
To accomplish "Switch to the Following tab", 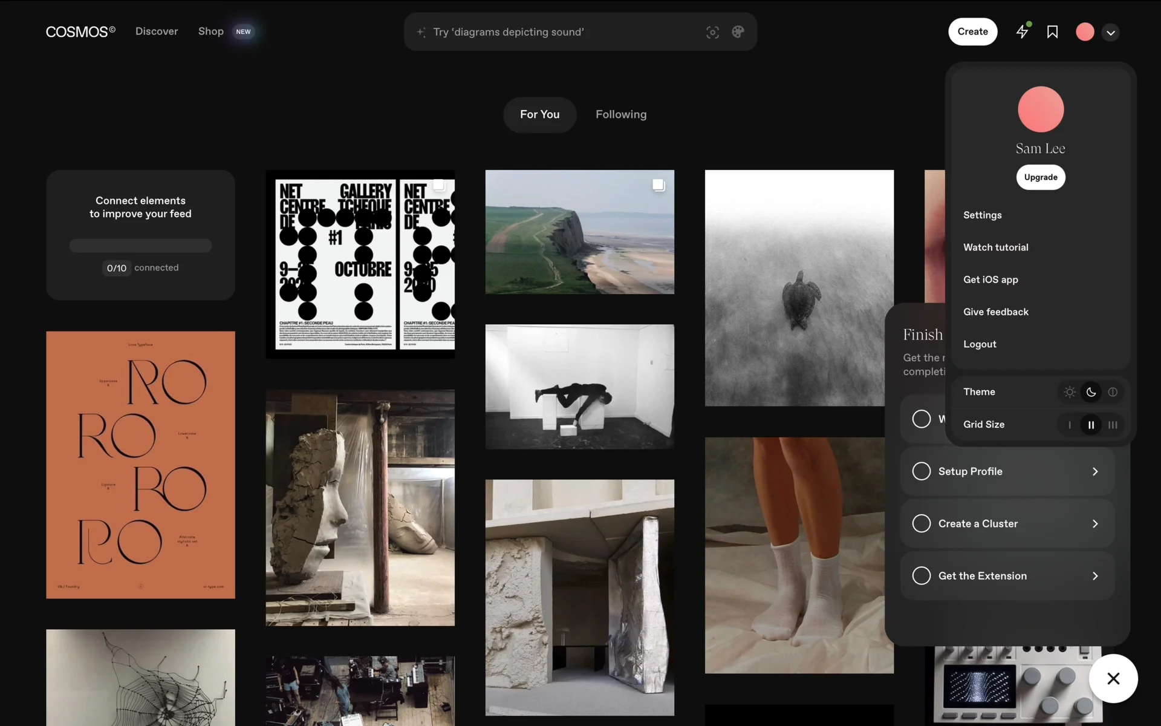I will pyautogui.click(x=621, y=114).
